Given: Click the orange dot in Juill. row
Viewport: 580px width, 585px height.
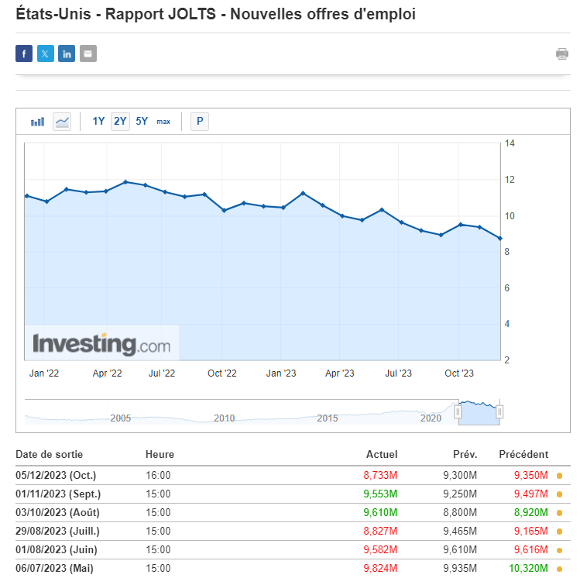Looking at the screenshot, I should point(559,532).
